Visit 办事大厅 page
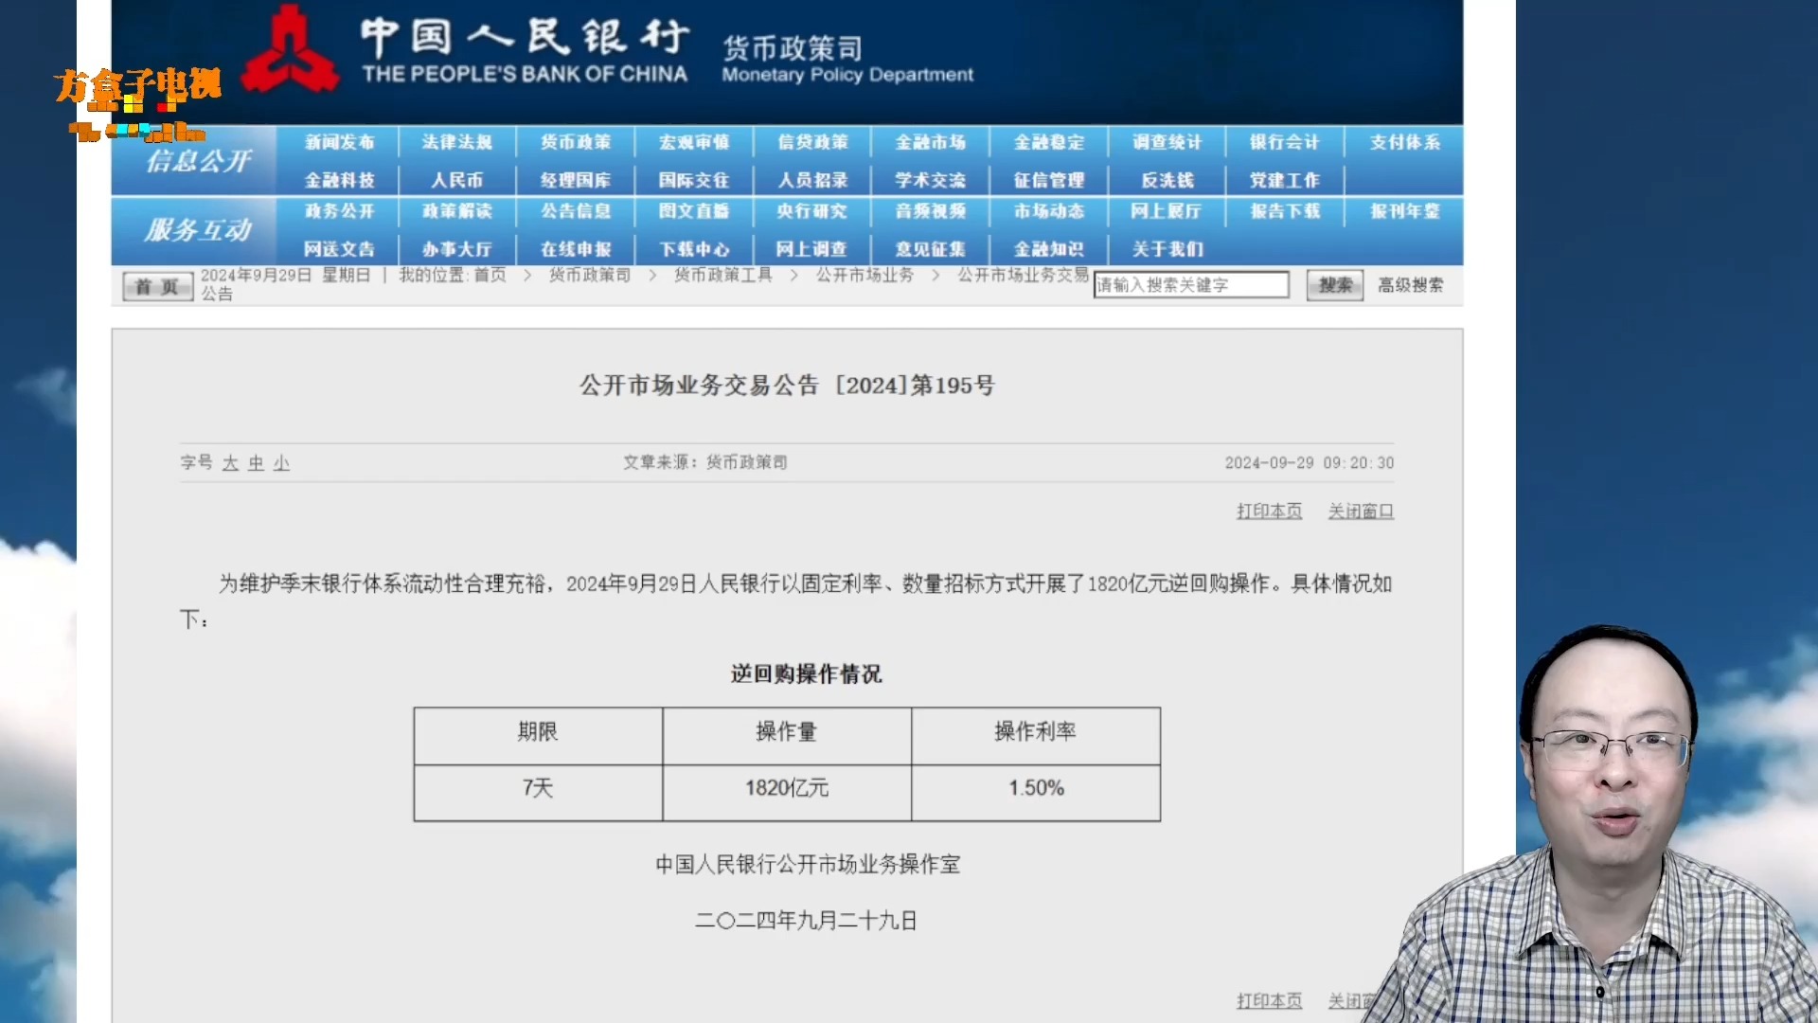Image resolution: width=1818 pixels, height=1023 pixels. point(457,249)
